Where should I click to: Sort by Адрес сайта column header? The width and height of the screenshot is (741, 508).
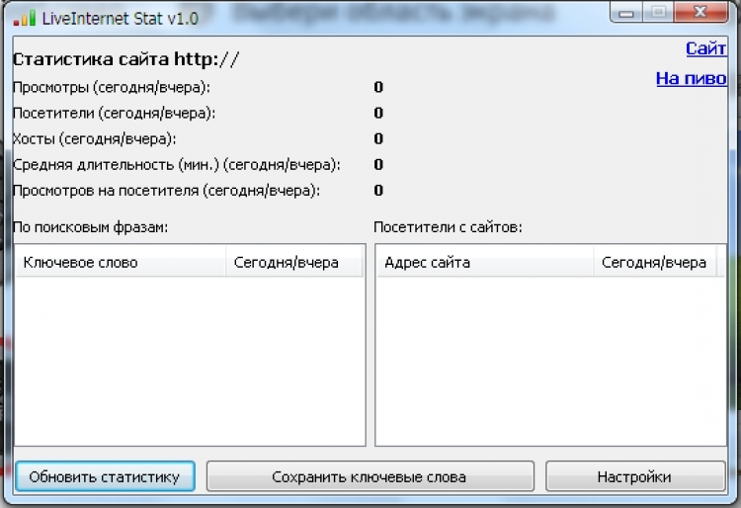coord(485,262)
